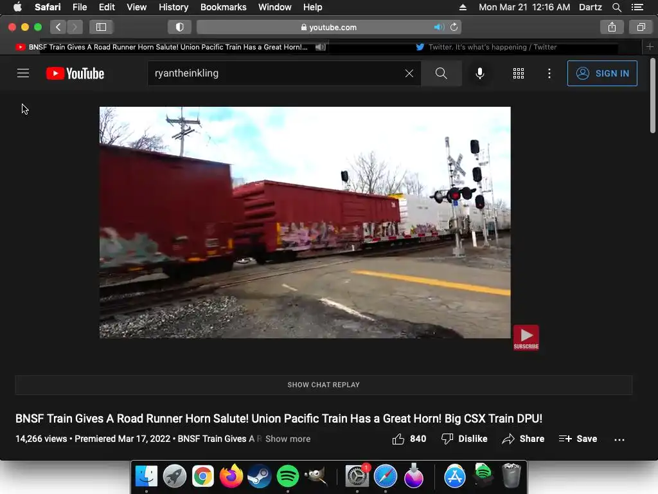Open Launchpad from the Dock

(175, 476)
